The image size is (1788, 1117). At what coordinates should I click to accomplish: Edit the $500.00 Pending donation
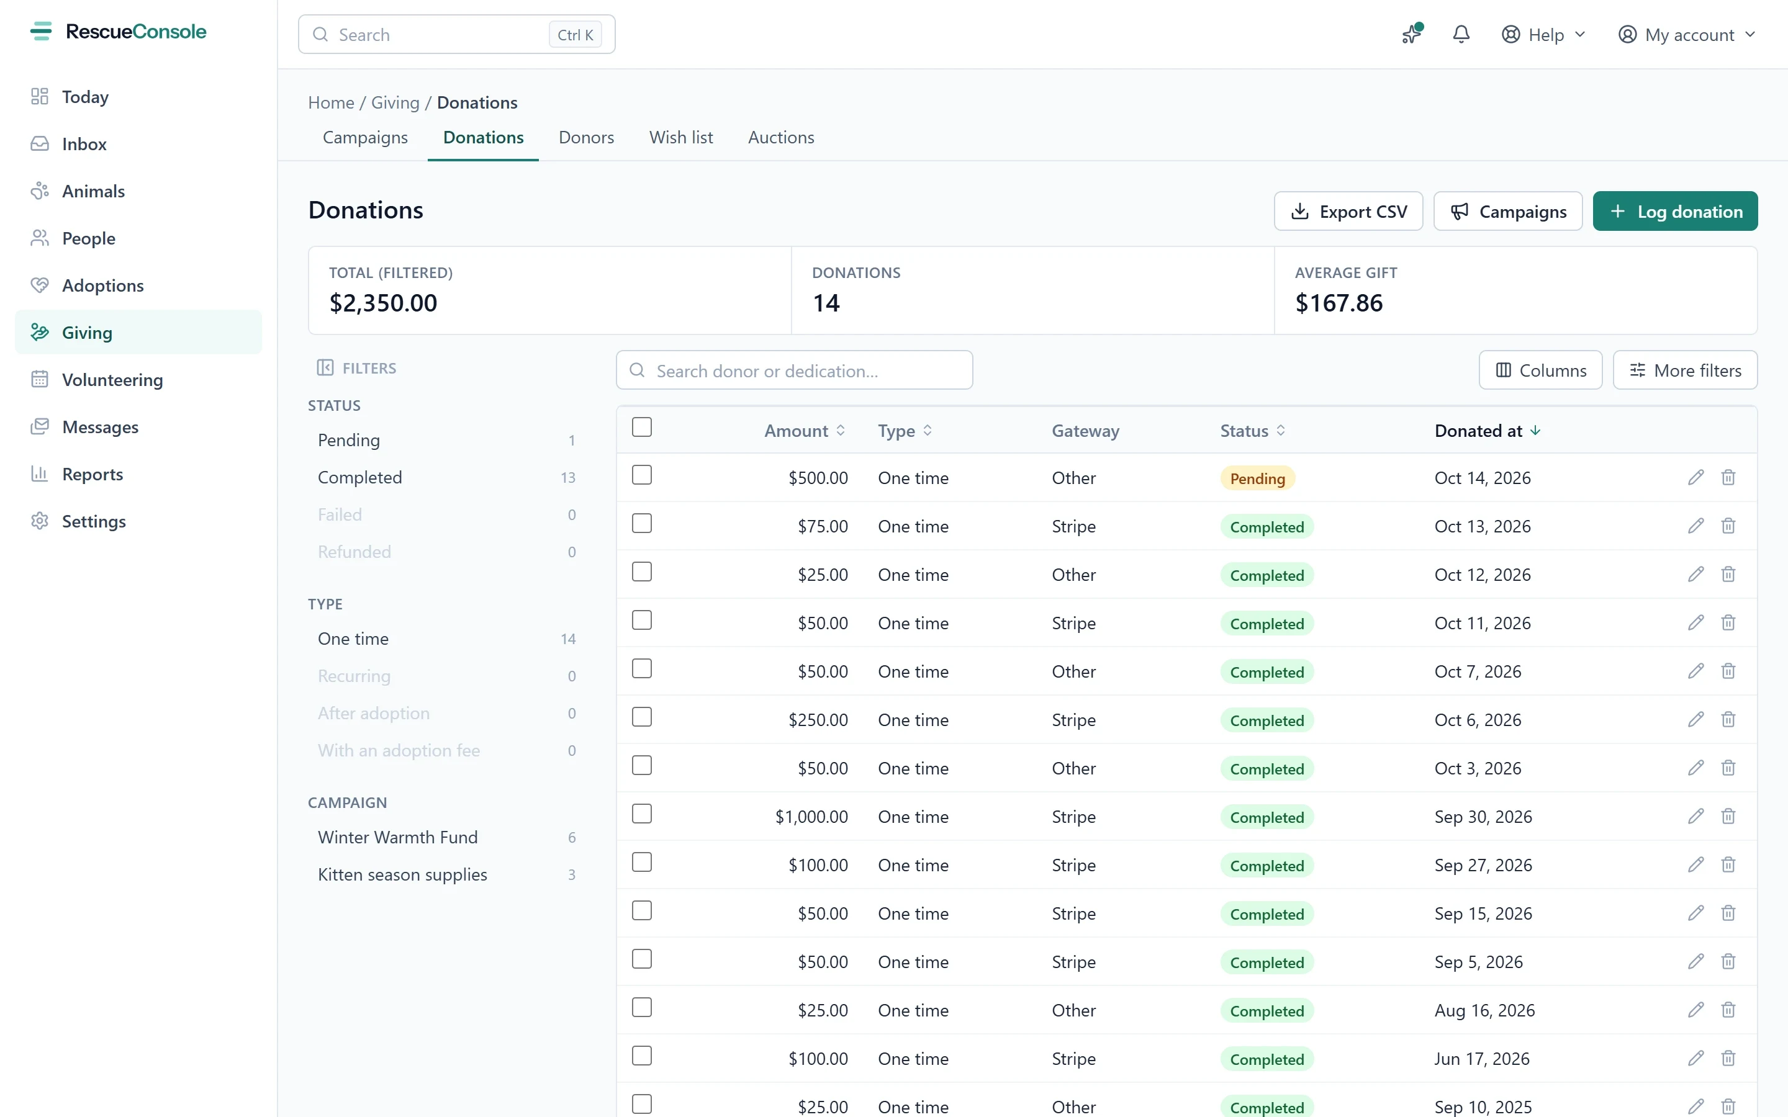click(x=1695, y=478)
